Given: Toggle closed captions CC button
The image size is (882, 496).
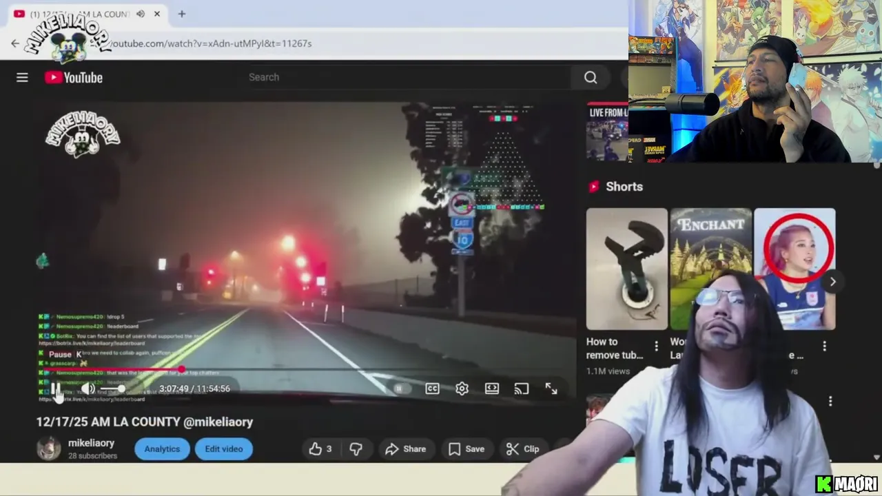Looking at the screenshot, I should (x=432, y=389).
